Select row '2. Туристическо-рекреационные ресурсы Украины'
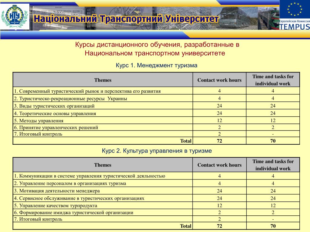Viewport: 310px width, 232px height. coord(156,98)
